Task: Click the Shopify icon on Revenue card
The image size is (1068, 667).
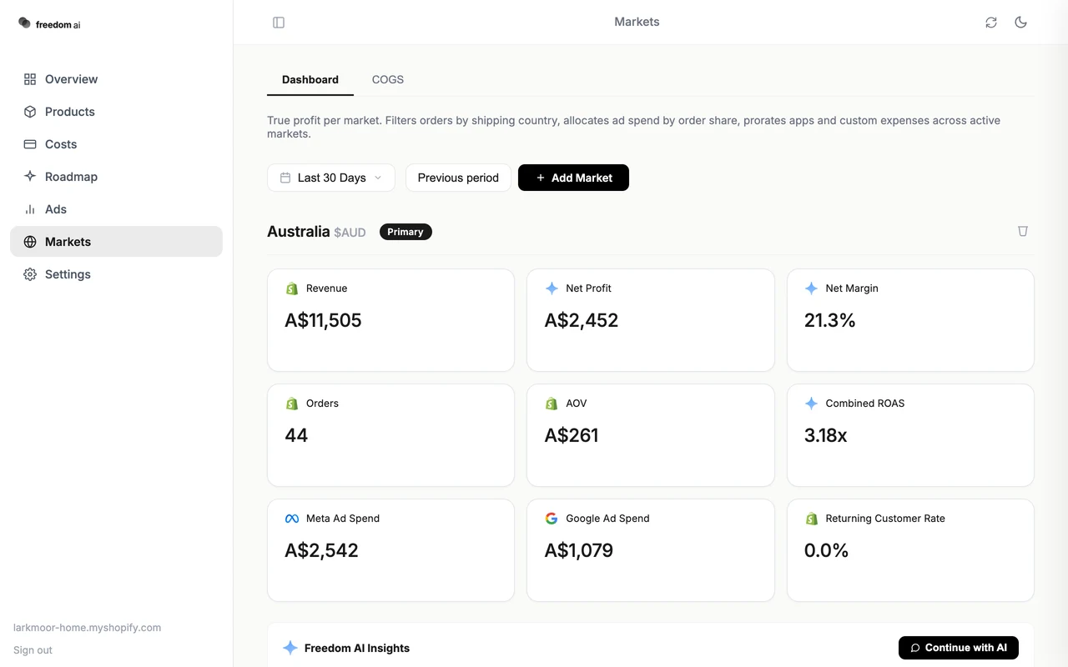Action: point(292,288)
